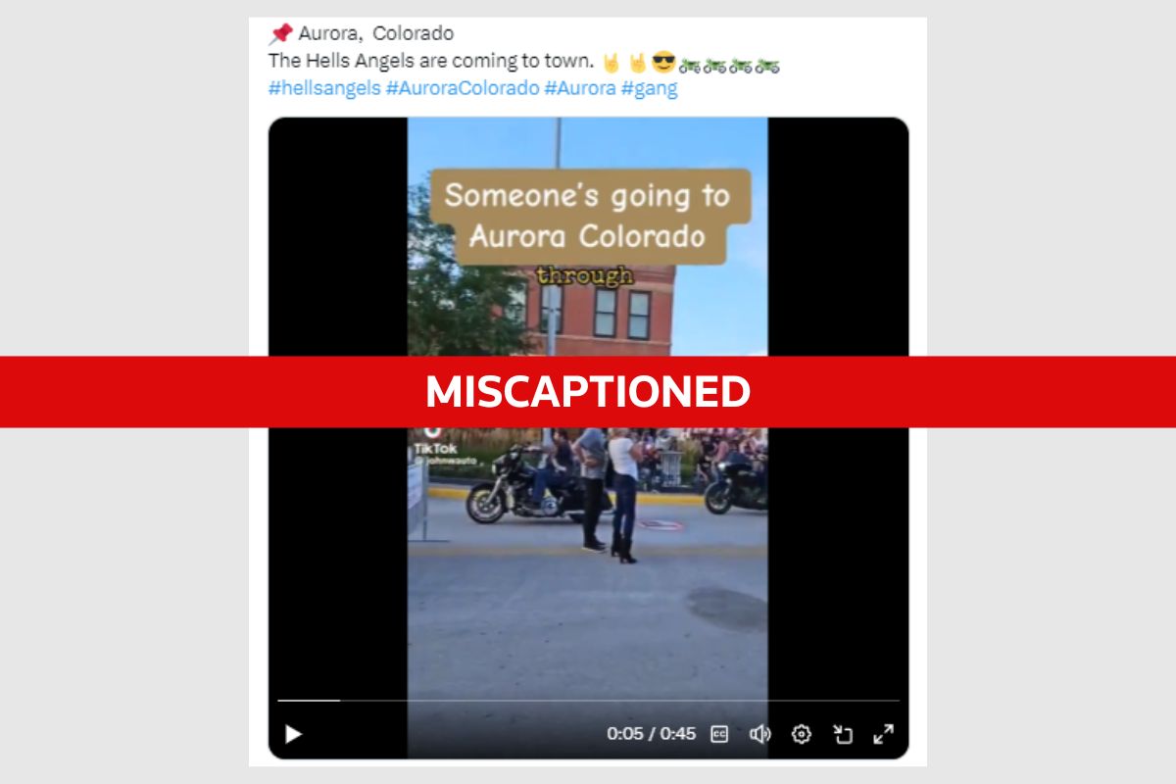Open the #AuroraColorado hashtag
Image resolution: width=1176 pixels, height=784 pixels.
coord(463,88)
